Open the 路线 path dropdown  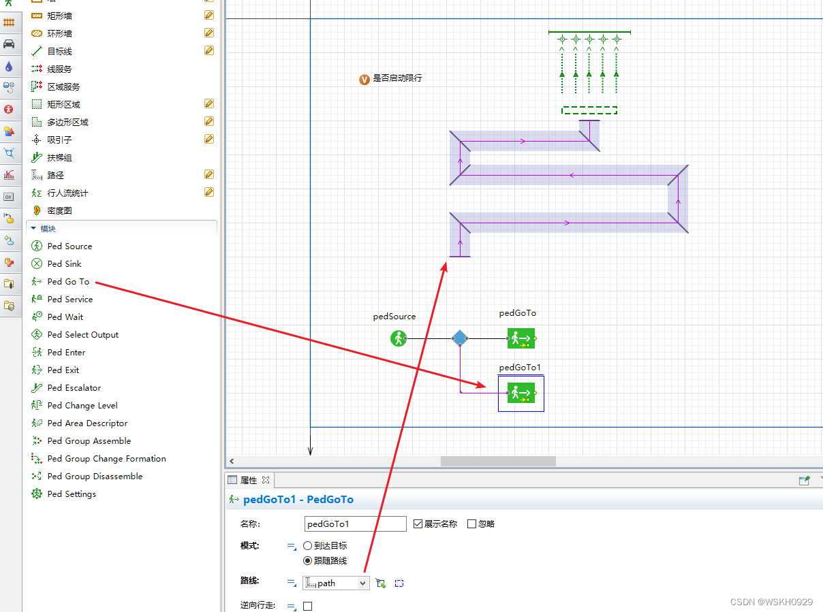point(337,583)
